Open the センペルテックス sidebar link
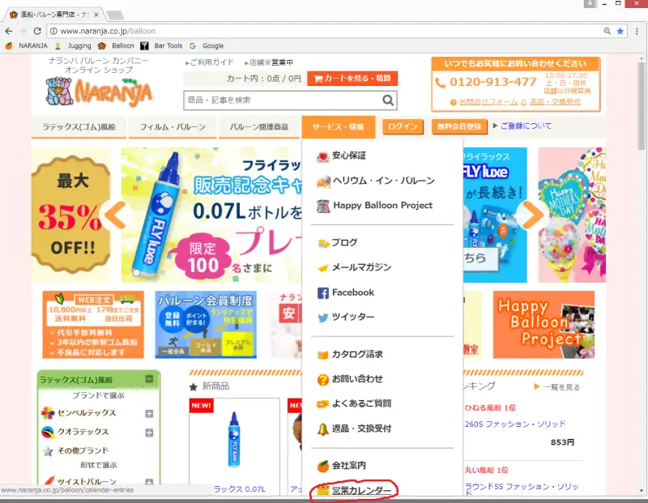 86,413
